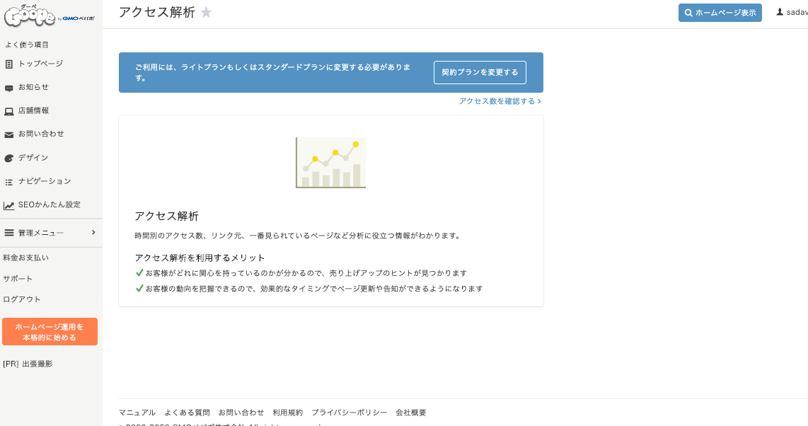Open SEOかんたん設定 in sidebar

(50, 205)
